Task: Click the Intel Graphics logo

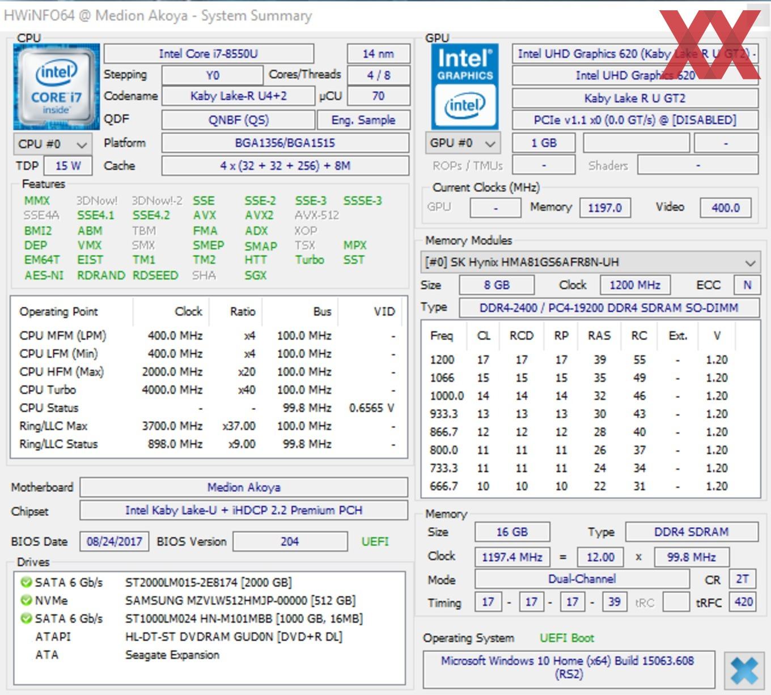Action: (x=465, y=87)
